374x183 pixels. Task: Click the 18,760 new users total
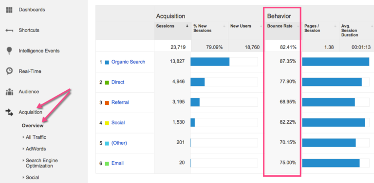click(252, 47)
